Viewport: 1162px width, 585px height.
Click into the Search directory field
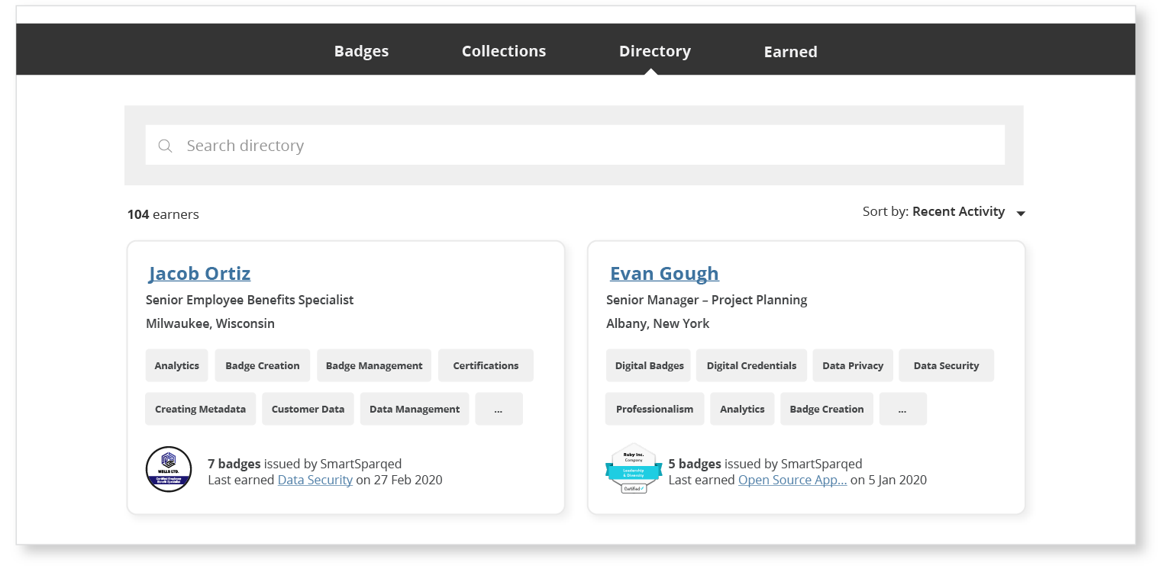pos(534,145)
